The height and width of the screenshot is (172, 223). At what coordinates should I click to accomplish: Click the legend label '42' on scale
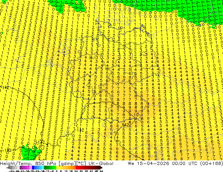[x=91, y=171]
